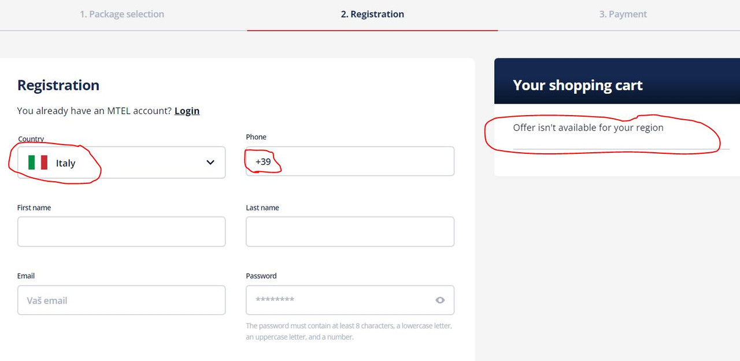Click the Italy flag icon
Image resolution: width=740 pixels, height=361 pixels.
point(38,163)
